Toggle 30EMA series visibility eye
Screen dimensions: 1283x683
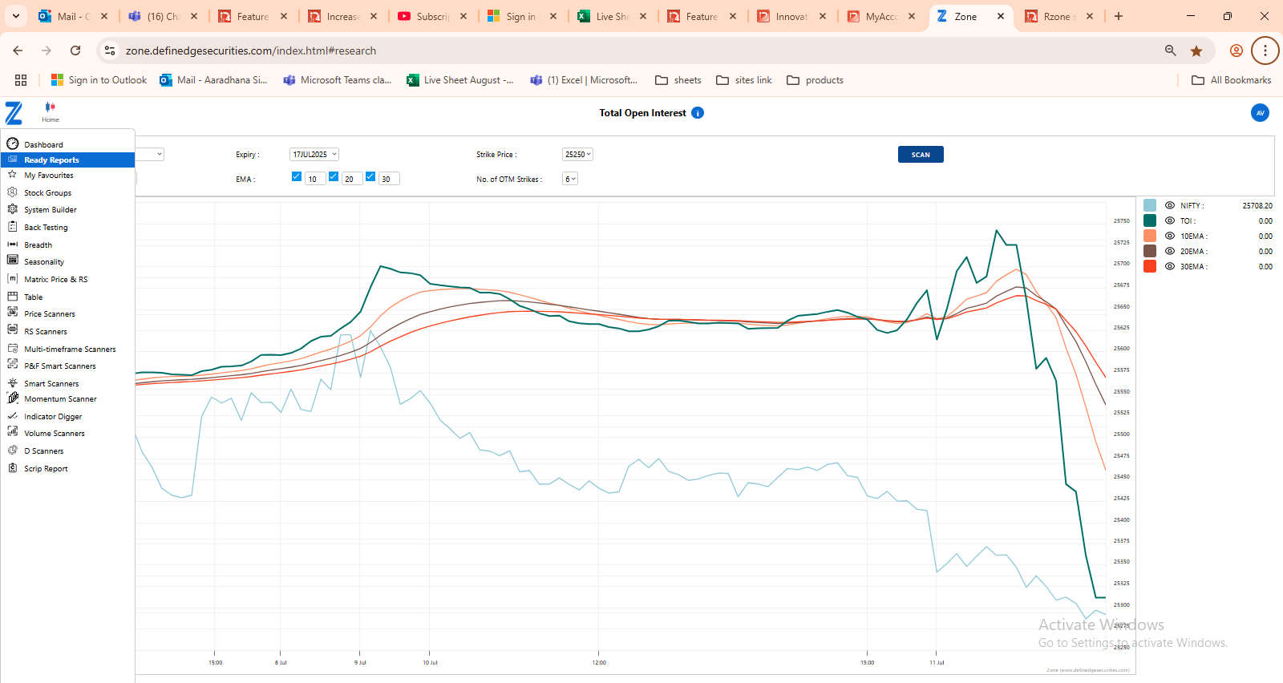click(1170, 266)
